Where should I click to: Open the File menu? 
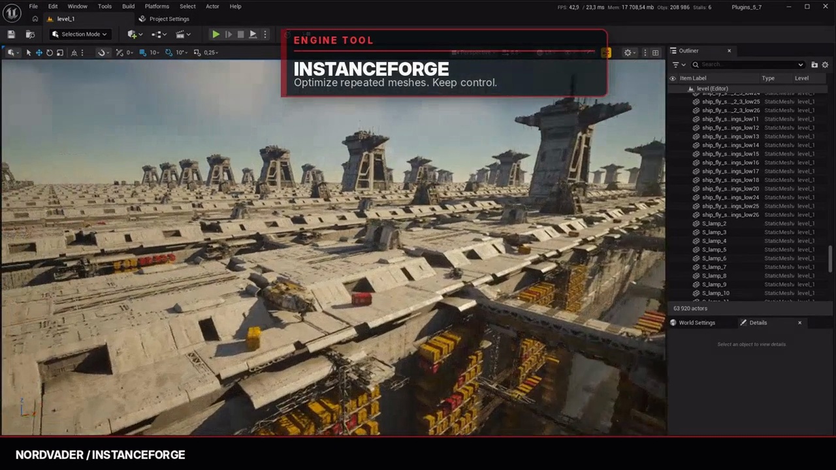coord(33,7)
